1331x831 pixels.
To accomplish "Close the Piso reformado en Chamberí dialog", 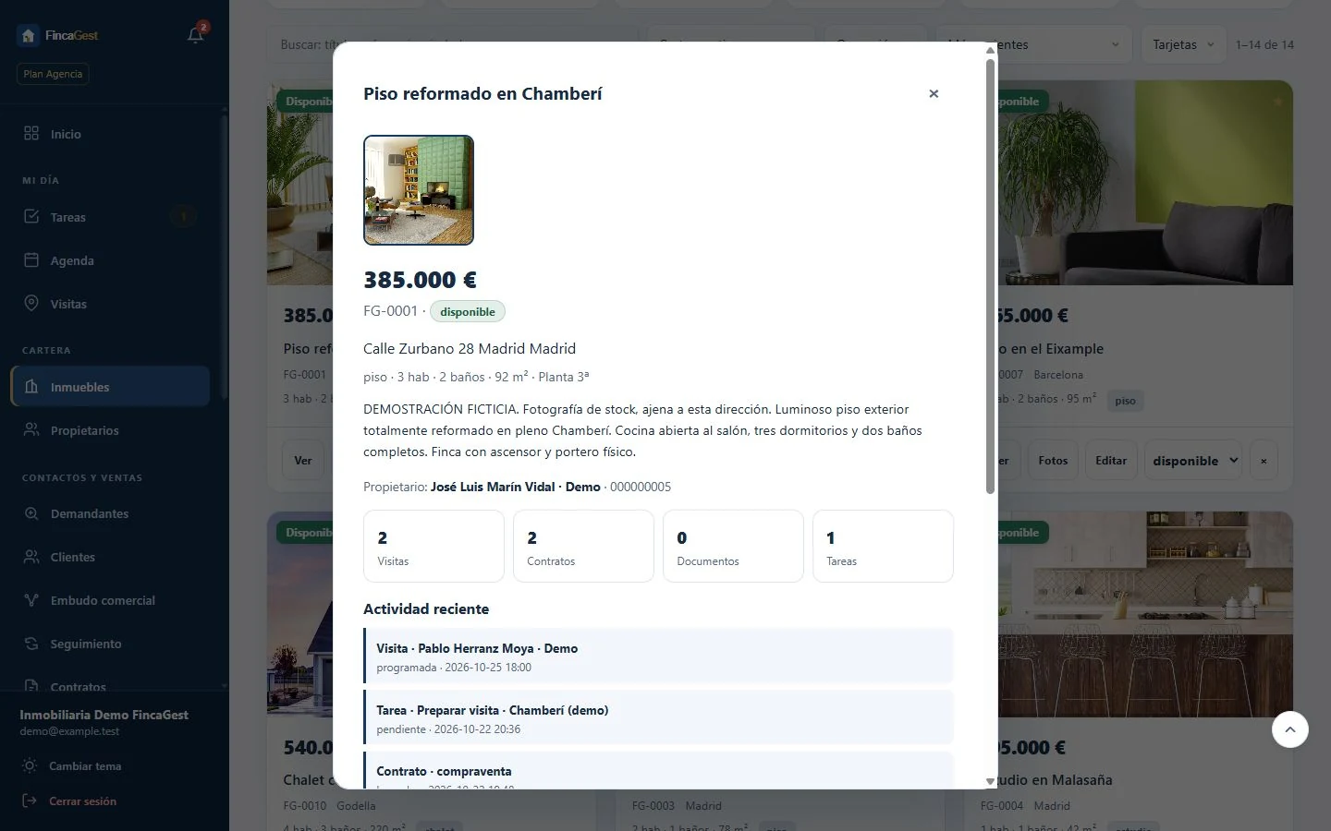I will coord(934,93).
